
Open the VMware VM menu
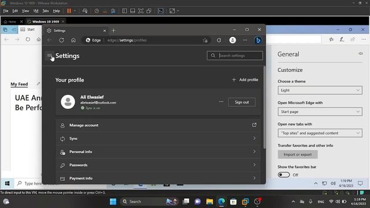(36, 11)
